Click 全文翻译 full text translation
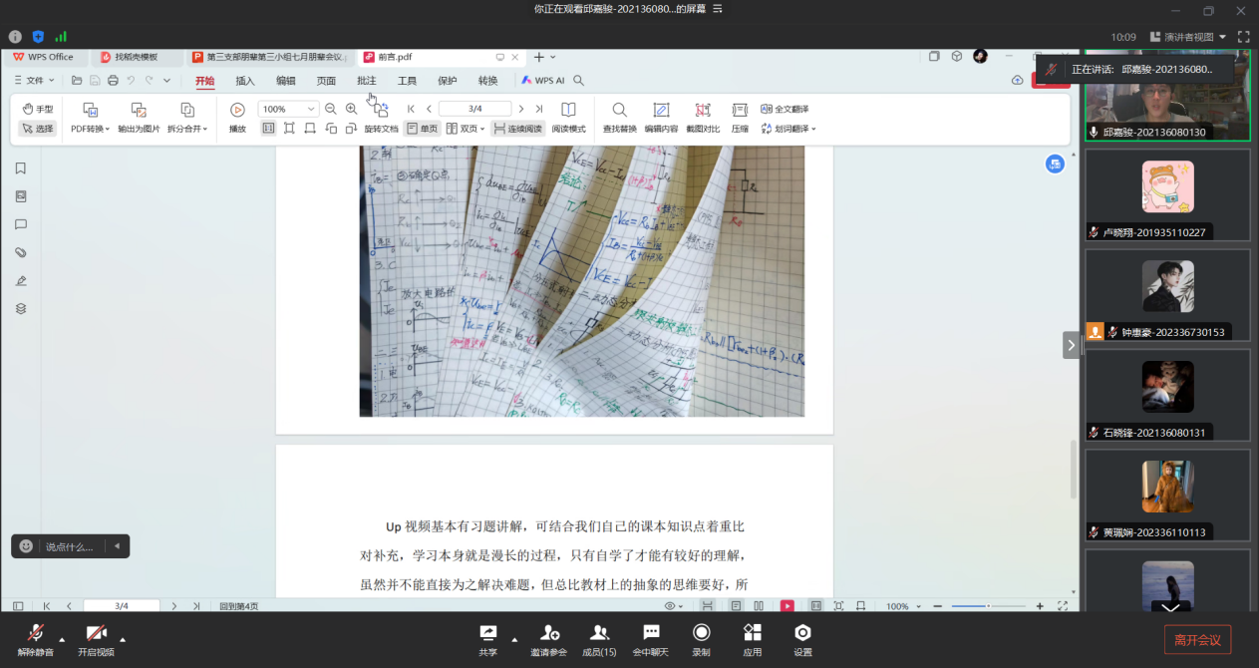Image resolution: width=1259 pixels, height=668 pixels. click(785, 109)
